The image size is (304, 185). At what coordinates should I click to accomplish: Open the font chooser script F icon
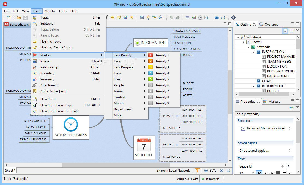pos(288,166)
